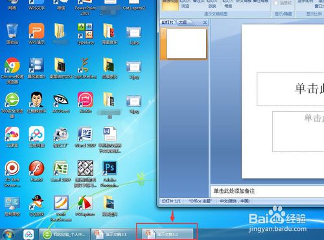The height and width of the screenshot is (240, 324).
Task: Open the Chrome browser desktop shortcut
Action: [12, 71]
